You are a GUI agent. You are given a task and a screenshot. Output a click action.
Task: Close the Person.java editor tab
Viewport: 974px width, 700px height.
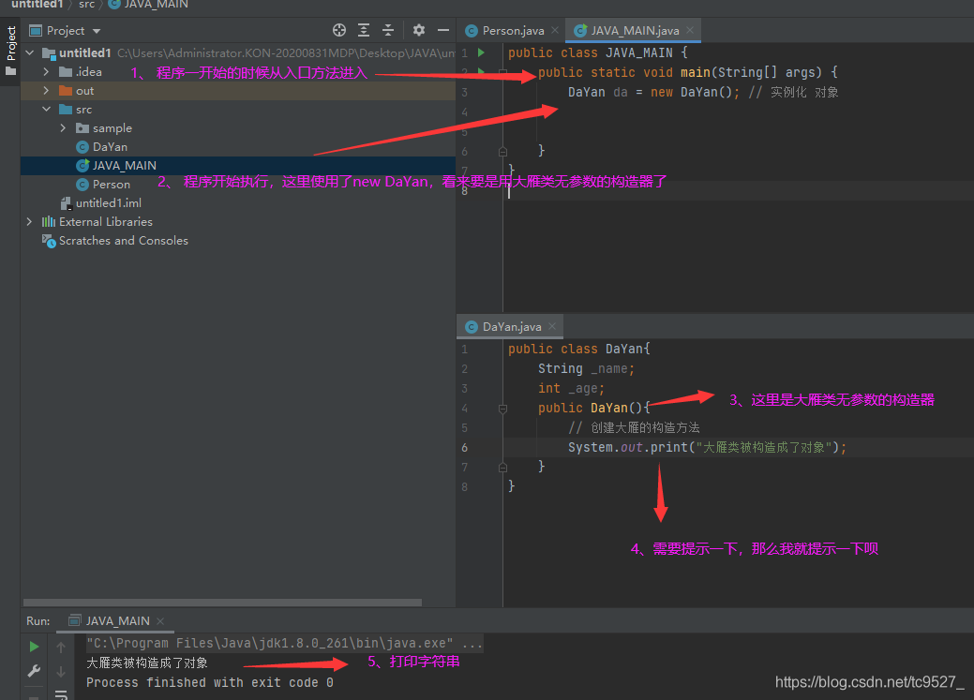[555, 30]
